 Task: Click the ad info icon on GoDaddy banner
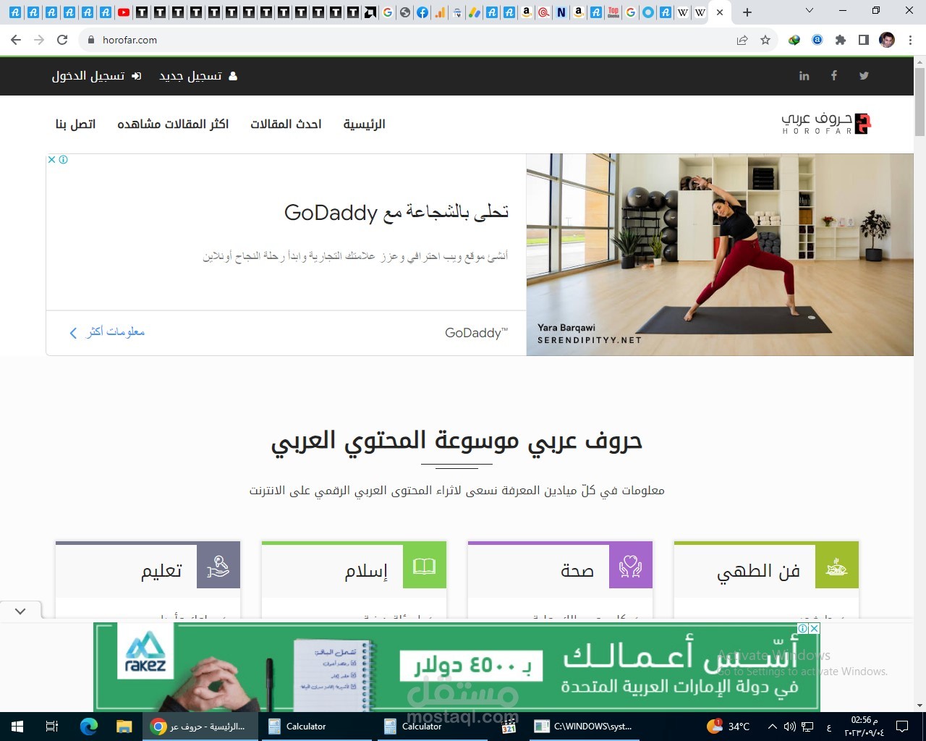(64, 160)
